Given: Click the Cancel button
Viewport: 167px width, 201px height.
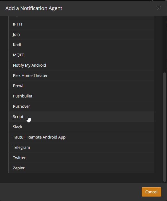Looking at the screenshot, I should 151,192.
